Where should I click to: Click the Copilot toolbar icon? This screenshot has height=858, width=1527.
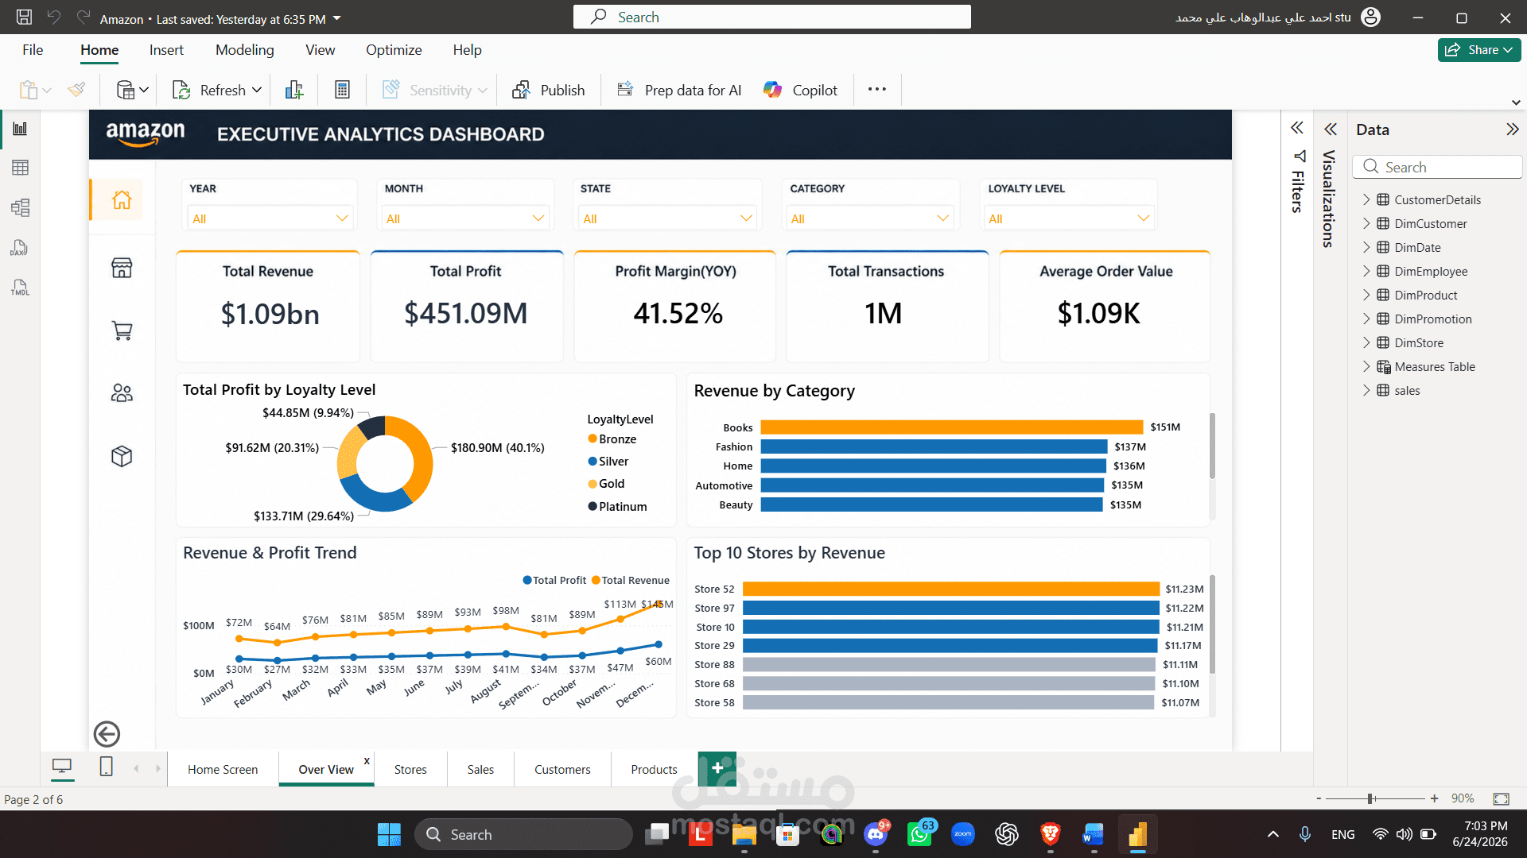point(799,91)
